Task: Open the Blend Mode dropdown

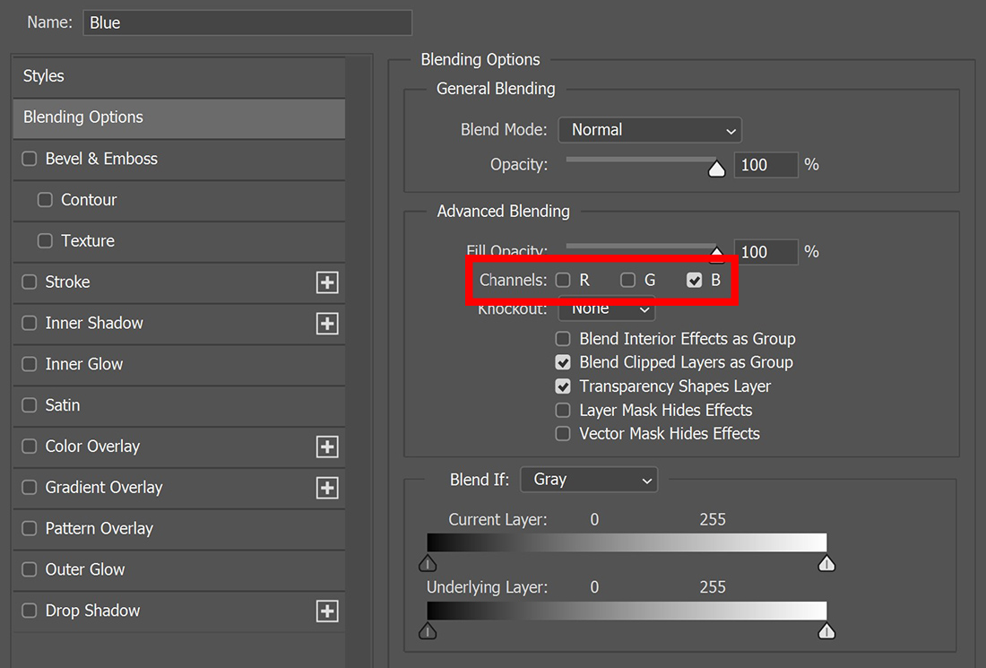Action: click(650, 130)
